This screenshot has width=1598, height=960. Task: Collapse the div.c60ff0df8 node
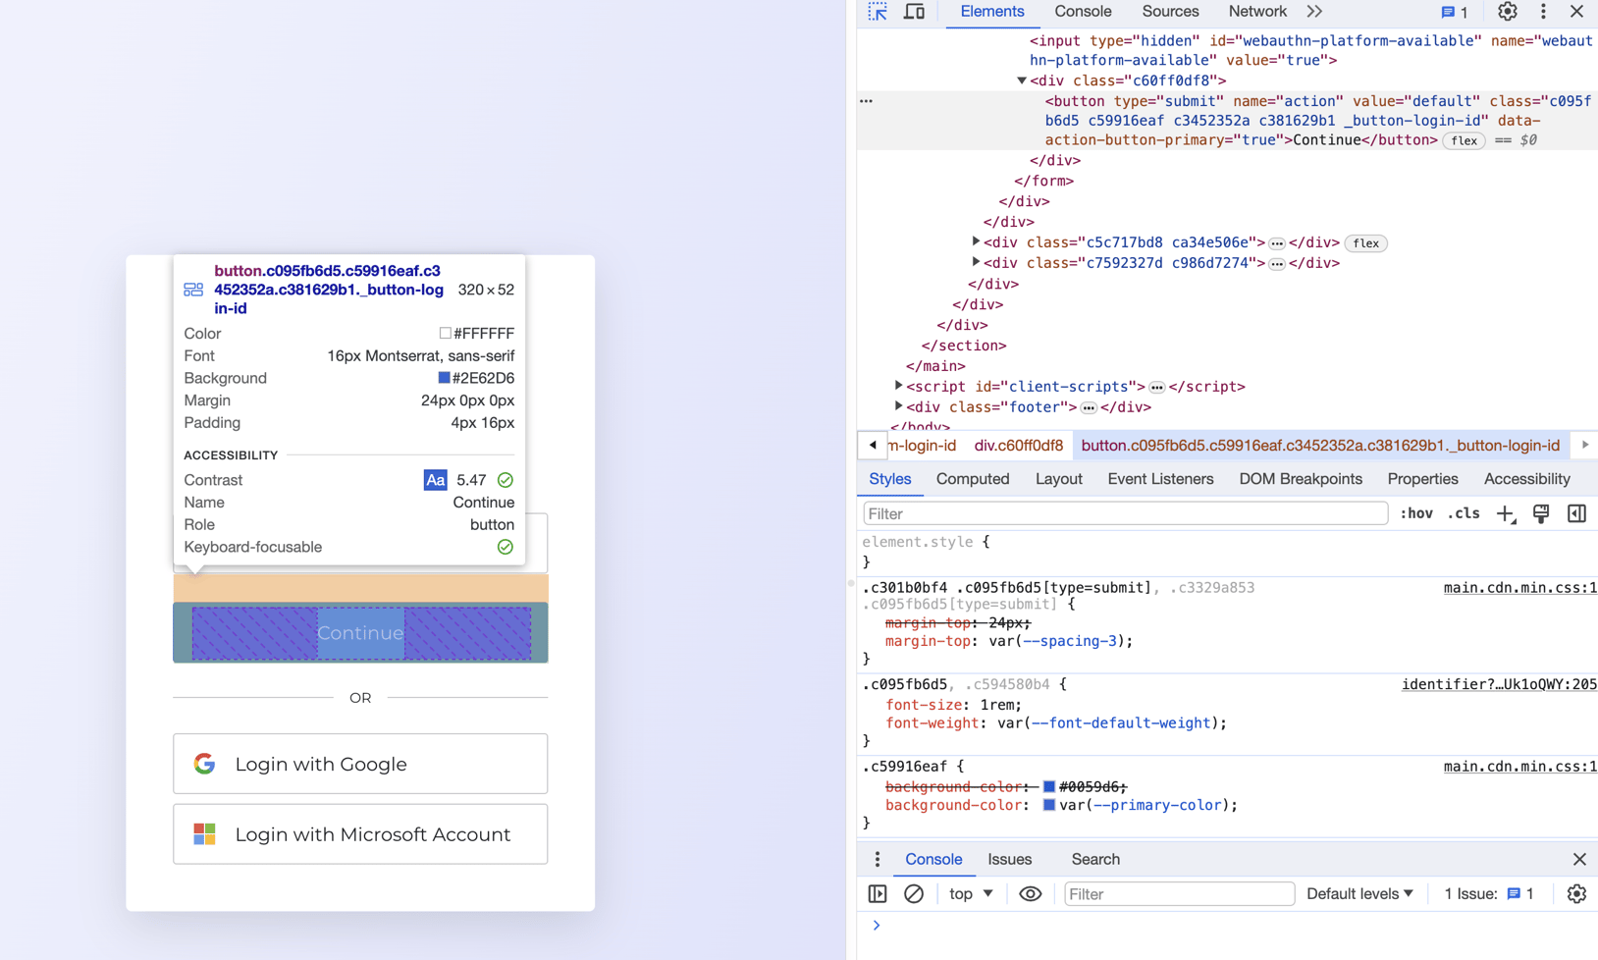point(1022,80)
